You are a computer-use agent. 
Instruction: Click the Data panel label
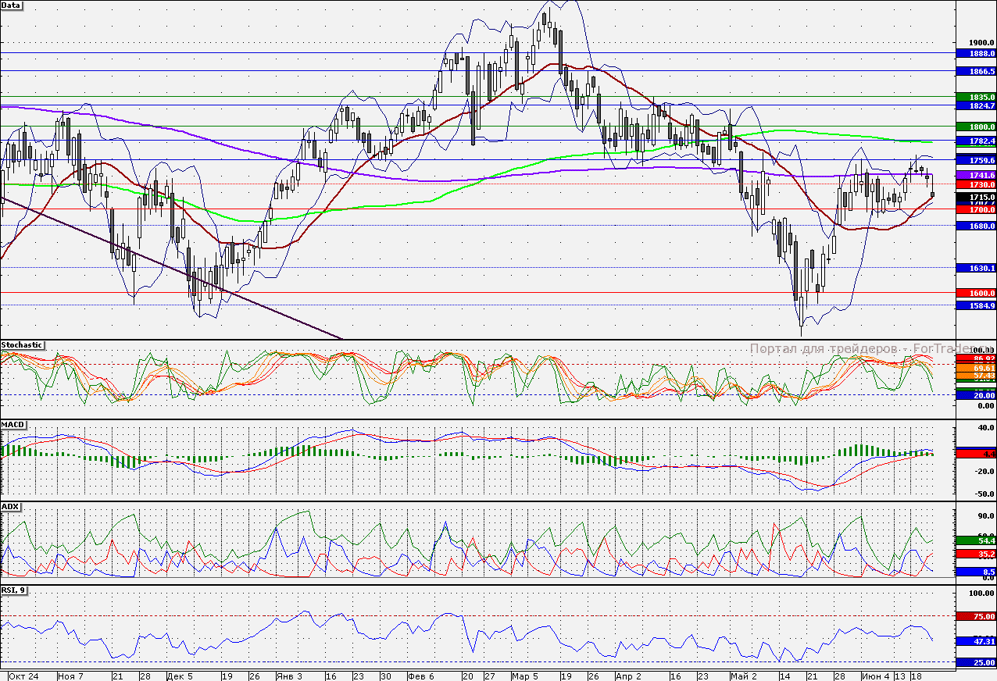pos(12,5)
